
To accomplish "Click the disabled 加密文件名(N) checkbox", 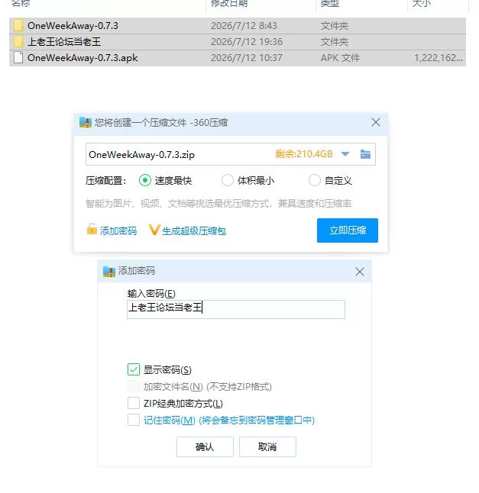I will tap(134, 386).
